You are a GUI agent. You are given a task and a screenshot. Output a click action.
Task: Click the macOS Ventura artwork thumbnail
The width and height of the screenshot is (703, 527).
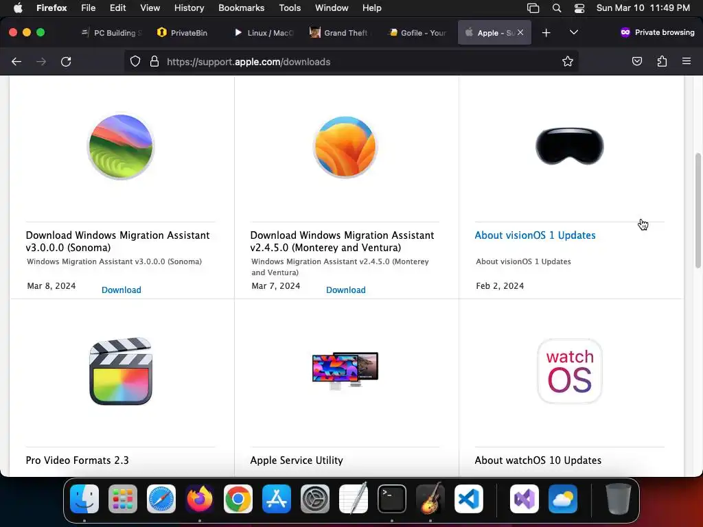(345, 146)
